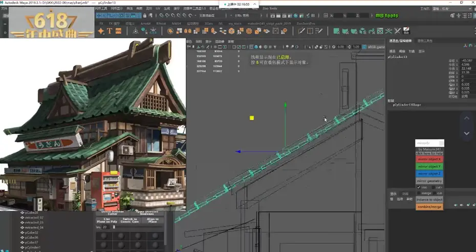
Task: Open the live surface field dropdown
Action: (x=212, y=15)
